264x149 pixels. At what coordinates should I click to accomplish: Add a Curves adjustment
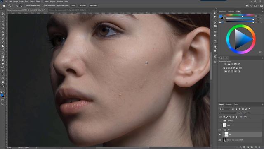[232, 64]
